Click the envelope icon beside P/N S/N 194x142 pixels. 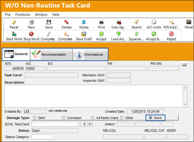pyautogui.click(x=184, y=64)
